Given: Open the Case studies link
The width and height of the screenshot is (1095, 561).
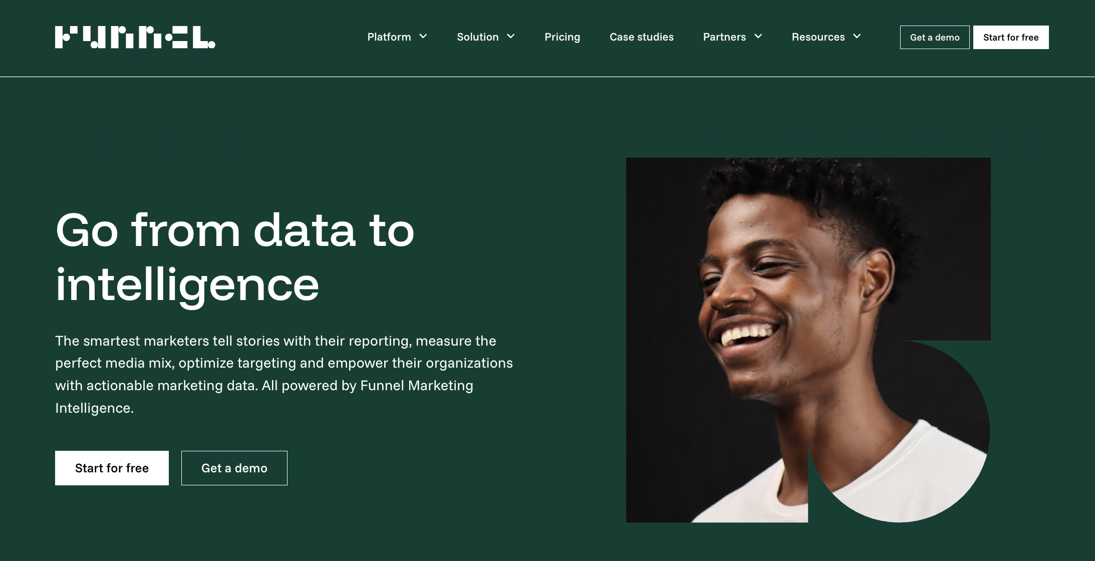Looking at the screenshot, I should [641, 37].
